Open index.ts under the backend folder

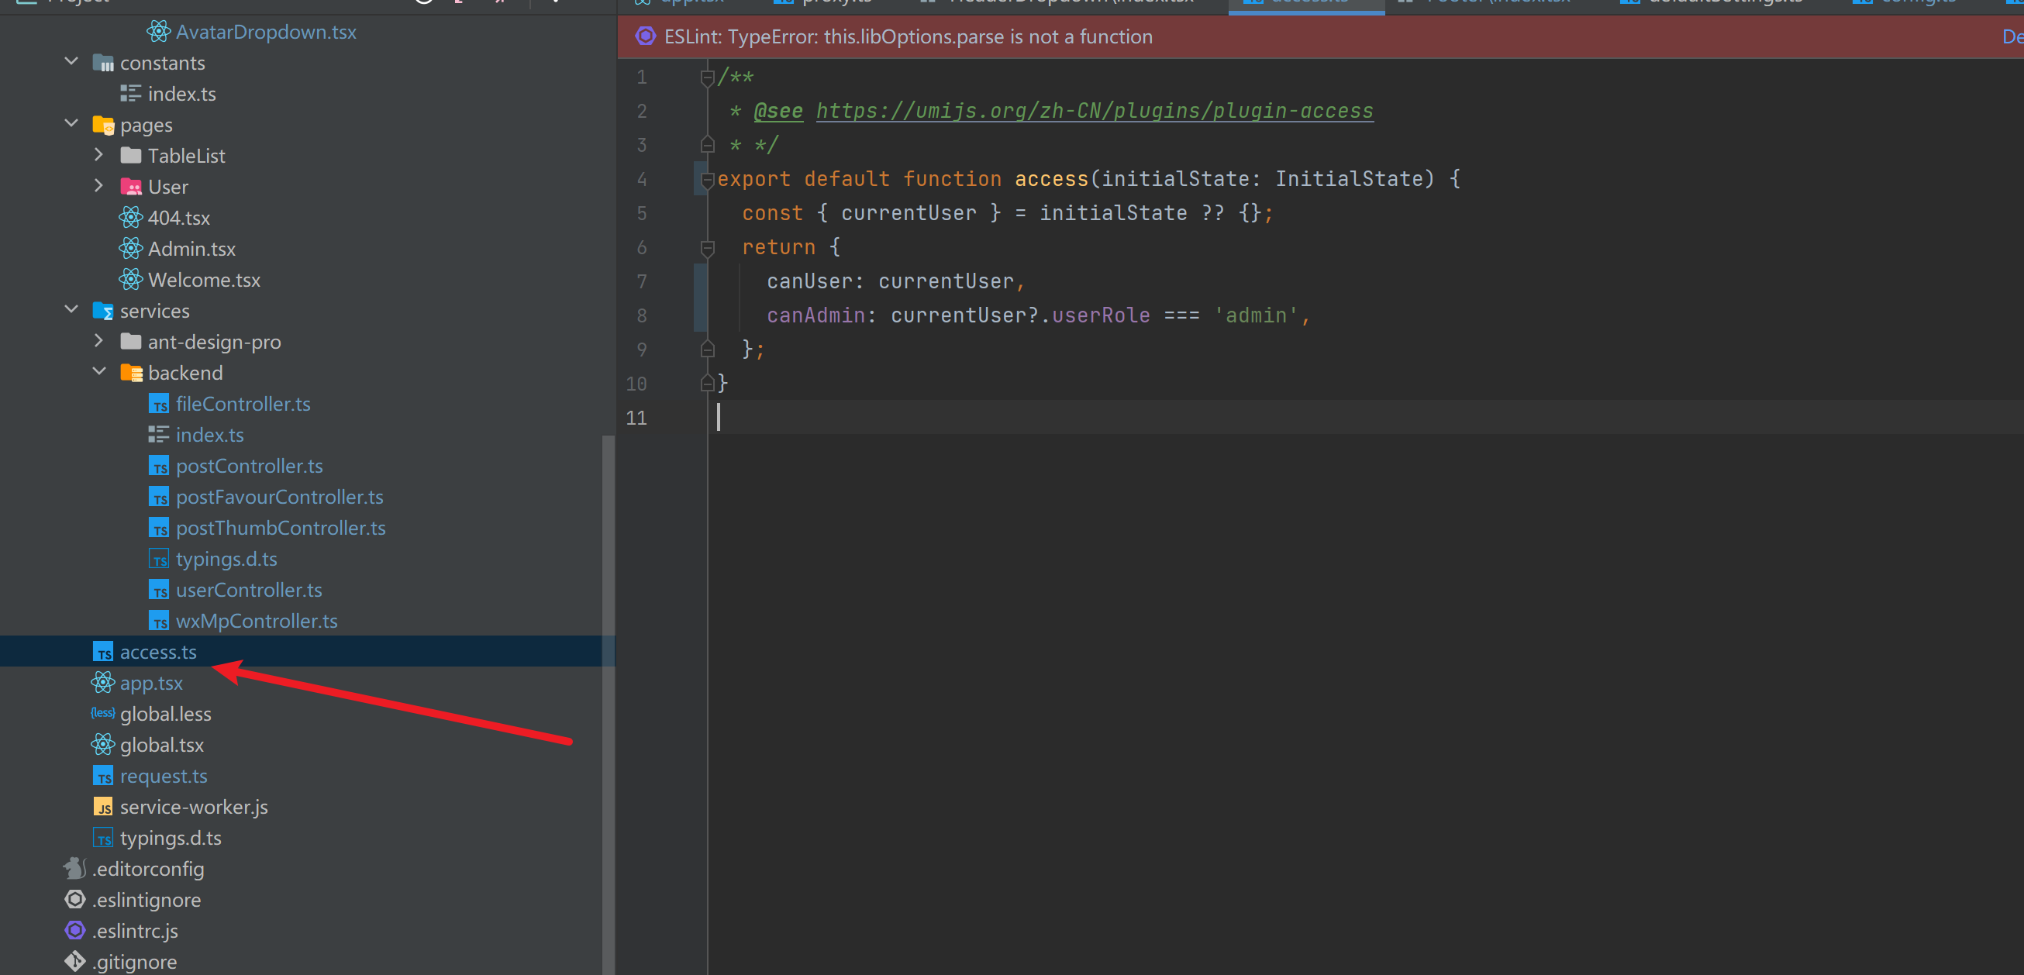click(x=210, y=436)
